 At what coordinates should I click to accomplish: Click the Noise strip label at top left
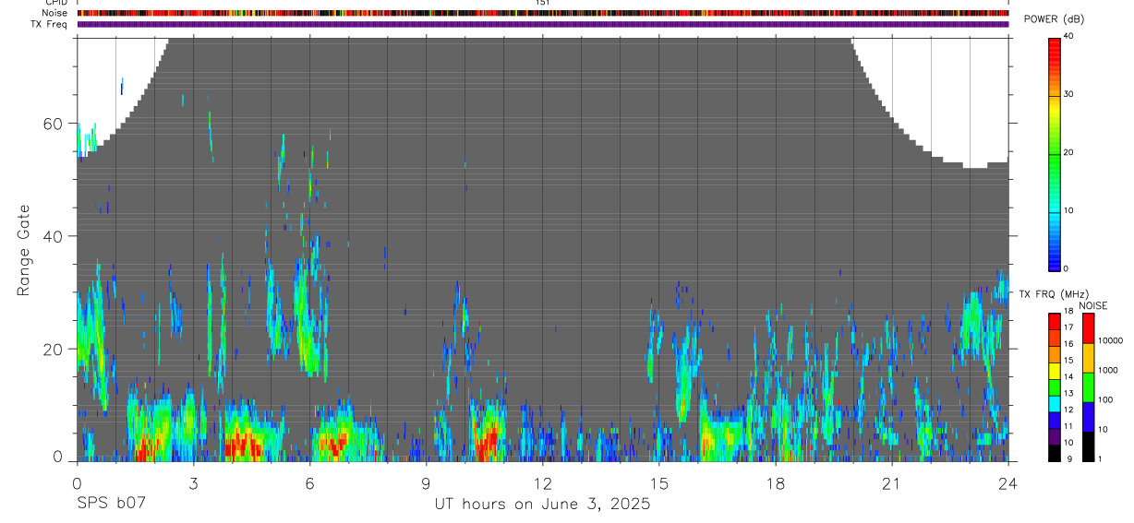[x=56, y=13]
